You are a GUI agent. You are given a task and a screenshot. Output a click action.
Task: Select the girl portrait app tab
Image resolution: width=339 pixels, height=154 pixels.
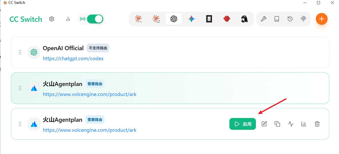pos(244,19)
